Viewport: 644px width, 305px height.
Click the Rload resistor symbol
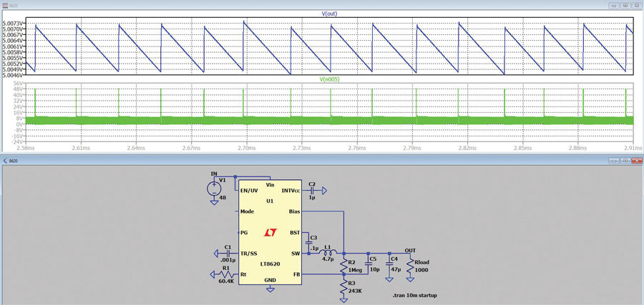(x=411, y=267)
